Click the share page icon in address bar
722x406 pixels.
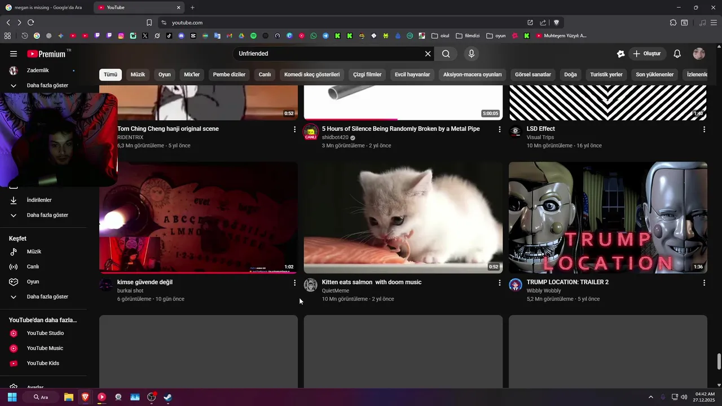point(543,23)
